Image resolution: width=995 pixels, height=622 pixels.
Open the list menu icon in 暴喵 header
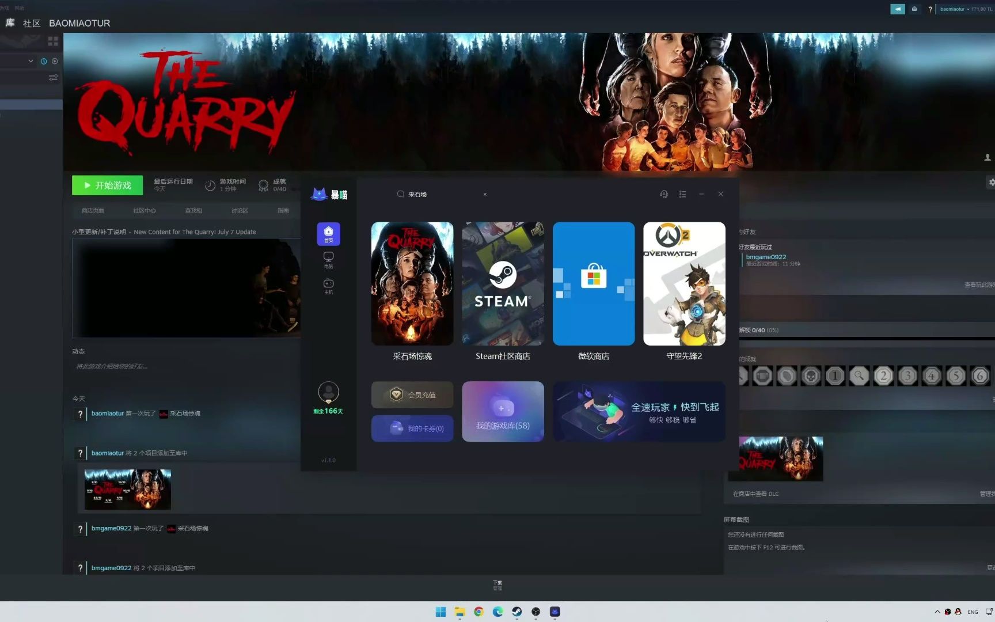pos(682,194)
